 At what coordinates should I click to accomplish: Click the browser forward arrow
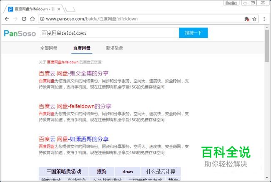pyautogui.click(x=15, y=19)
